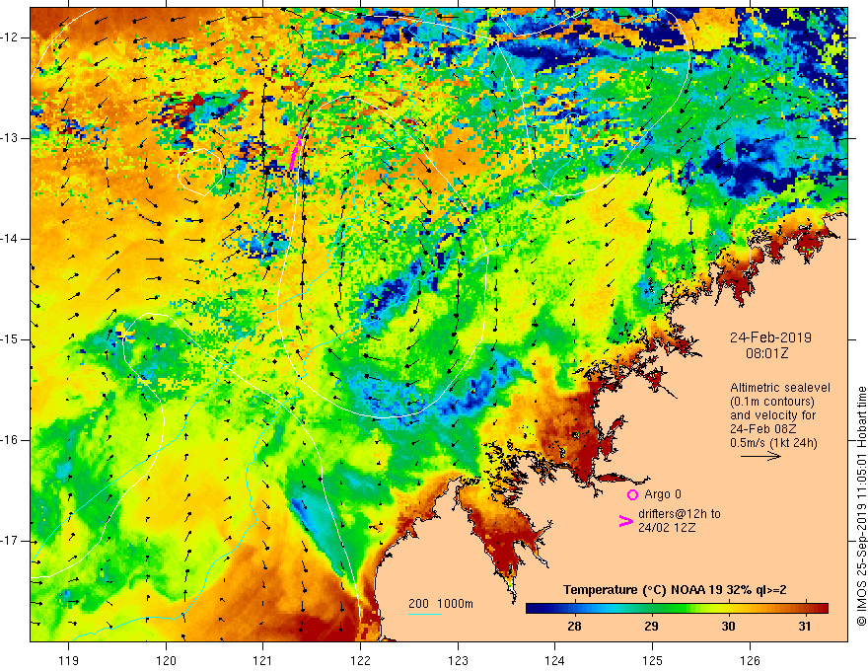Click the '1000m' isobath depth label
Screen dimensions: 868x671
455,604
